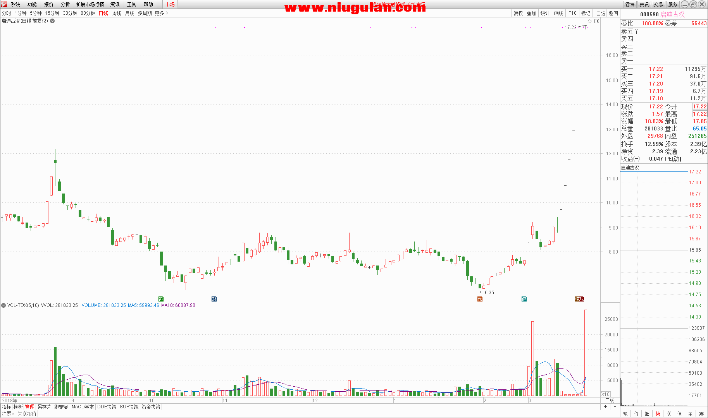
Task: Select the red 势 trend tab
Action: tap(658, 414)
